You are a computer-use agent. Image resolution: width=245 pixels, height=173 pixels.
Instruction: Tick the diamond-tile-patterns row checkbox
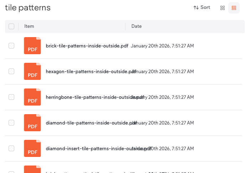pos(11,123)
